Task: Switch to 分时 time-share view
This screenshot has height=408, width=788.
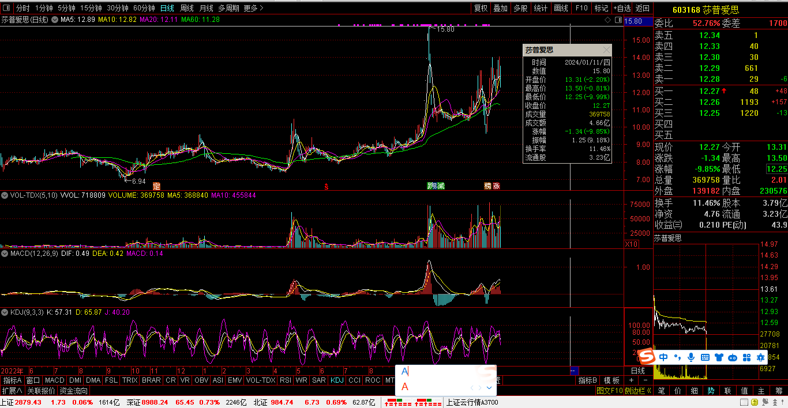Action: (22, 8)
